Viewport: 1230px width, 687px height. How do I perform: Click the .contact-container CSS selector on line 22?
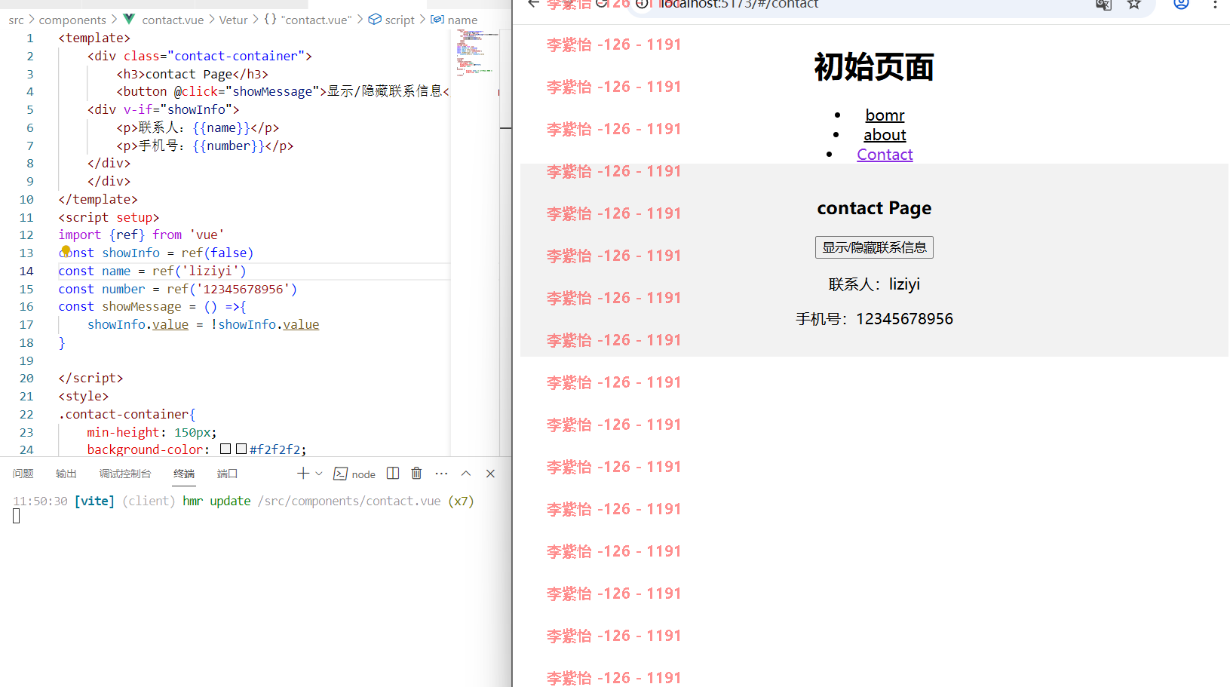(124, 414)
